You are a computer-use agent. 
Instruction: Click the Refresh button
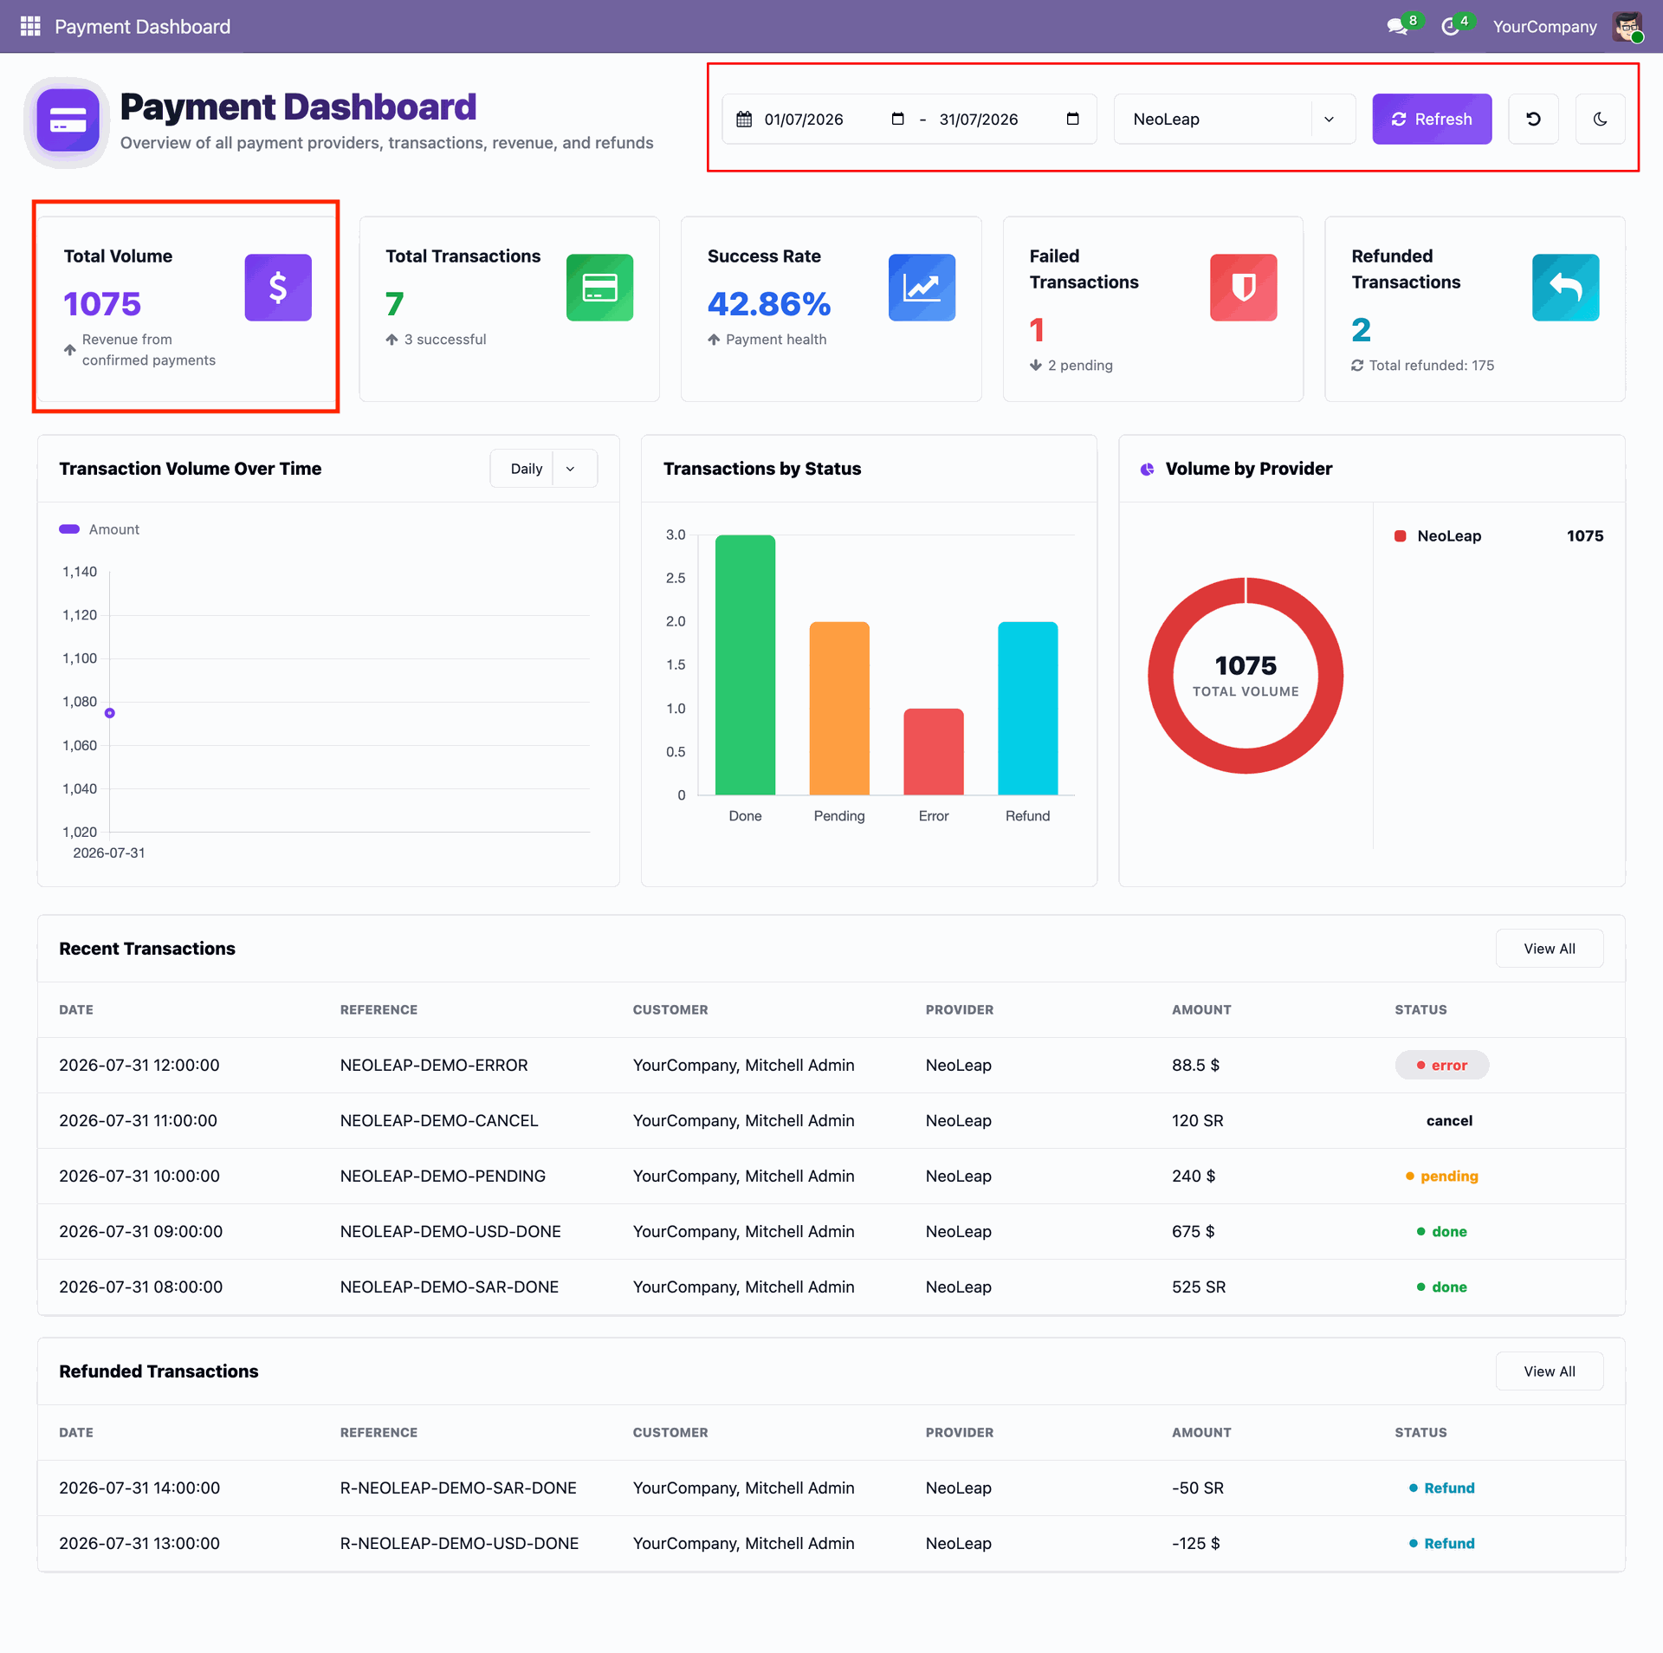1432,119
